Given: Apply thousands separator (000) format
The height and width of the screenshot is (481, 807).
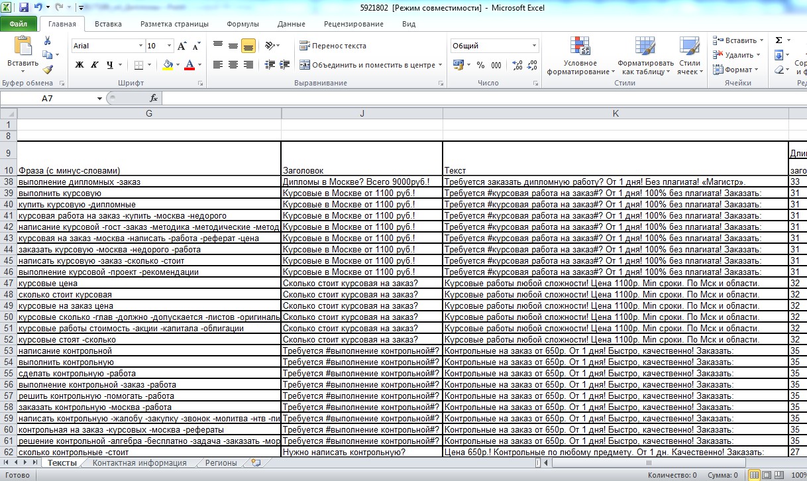Looking at the screenshot, I should (x=497, y=65).
